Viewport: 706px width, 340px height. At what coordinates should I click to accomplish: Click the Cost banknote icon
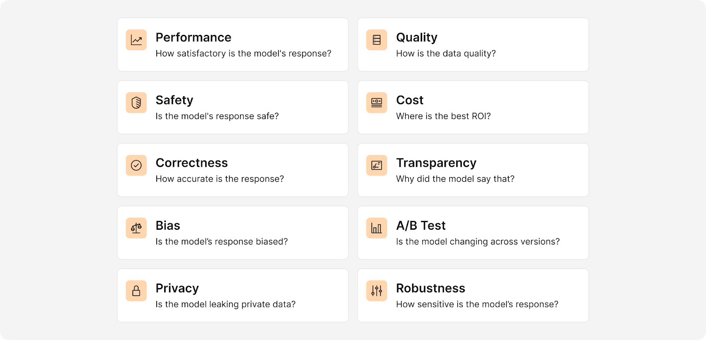[x=377, y=103]
